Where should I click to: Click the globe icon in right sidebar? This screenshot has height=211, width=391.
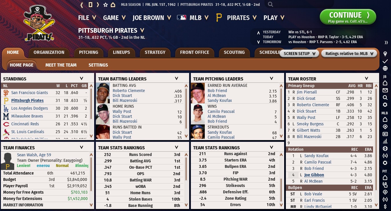(385, 69)
